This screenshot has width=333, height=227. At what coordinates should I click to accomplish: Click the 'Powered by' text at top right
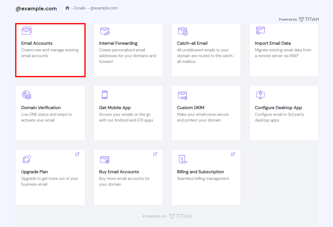click(x=288, y=19)
